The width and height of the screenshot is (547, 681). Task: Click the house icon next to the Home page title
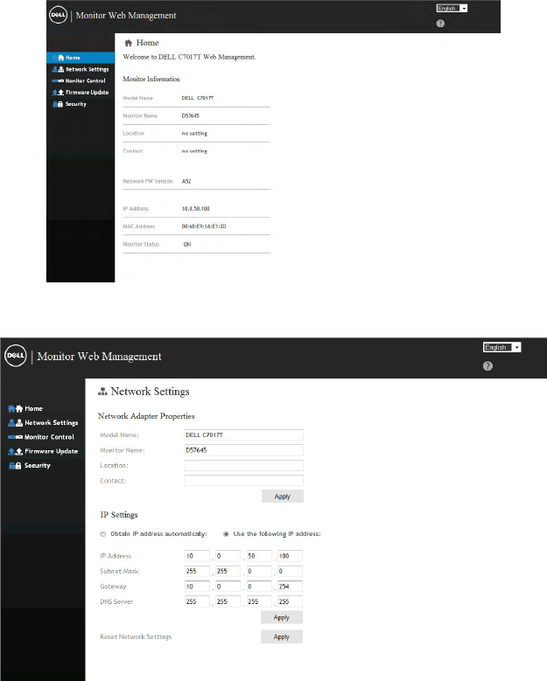pyautogui.click(x=129, y=43)
